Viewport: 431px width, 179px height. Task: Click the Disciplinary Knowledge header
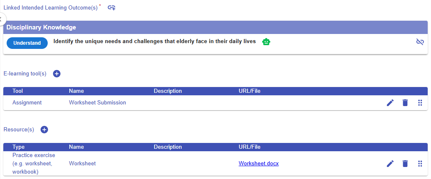coord(41,27)
